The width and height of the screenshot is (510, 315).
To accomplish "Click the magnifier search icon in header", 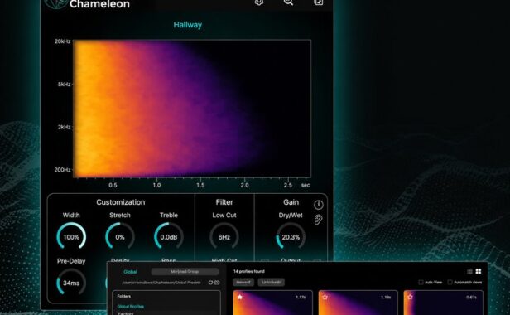I will pyautogui.click(x=288, y=2).
